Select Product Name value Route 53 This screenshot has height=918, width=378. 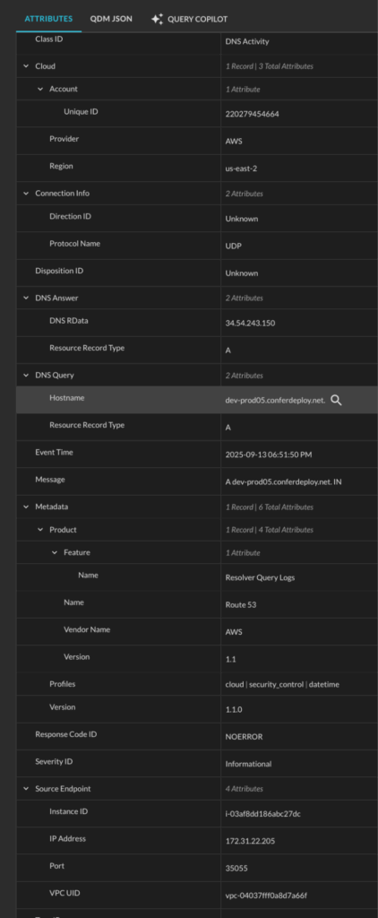[240, 605]
